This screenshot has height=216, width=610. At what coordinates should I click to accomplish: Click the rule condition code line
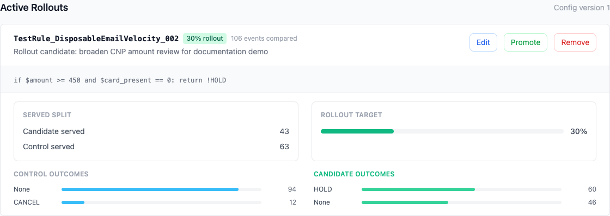(x=120, y=80)
